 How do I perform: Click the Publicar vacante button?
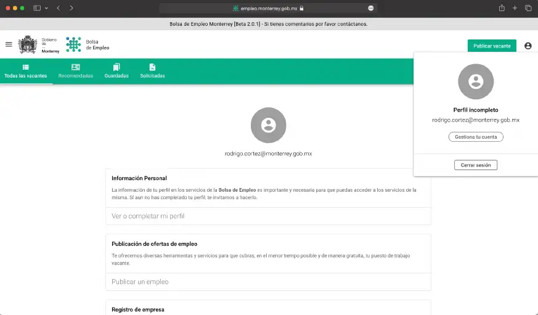492,46
